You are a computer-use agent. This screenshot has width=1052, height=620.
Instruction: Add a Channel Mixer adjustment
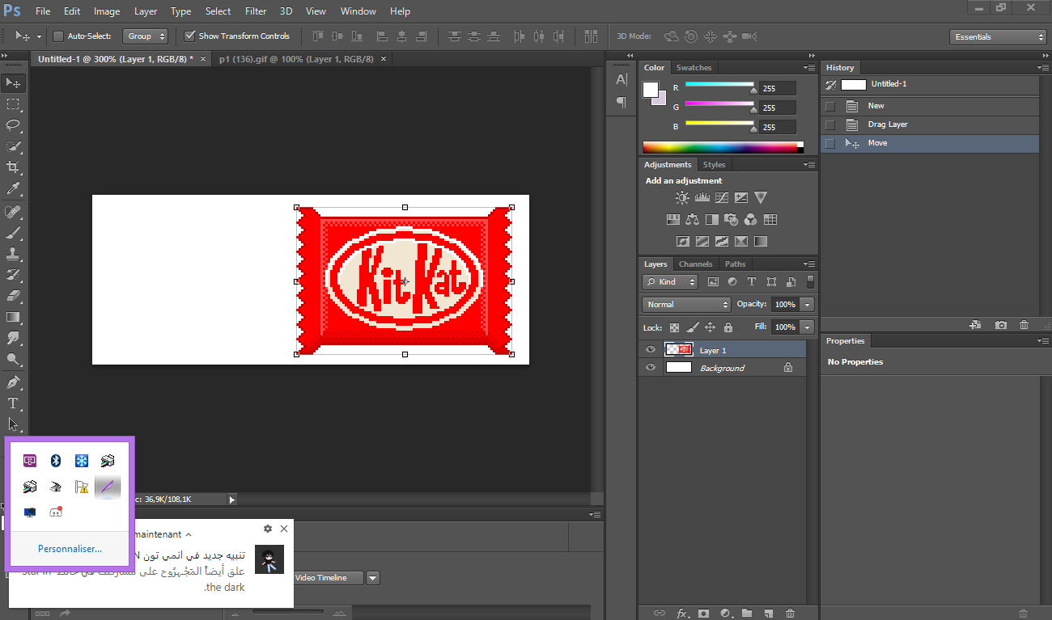click(x=750, y=219)
